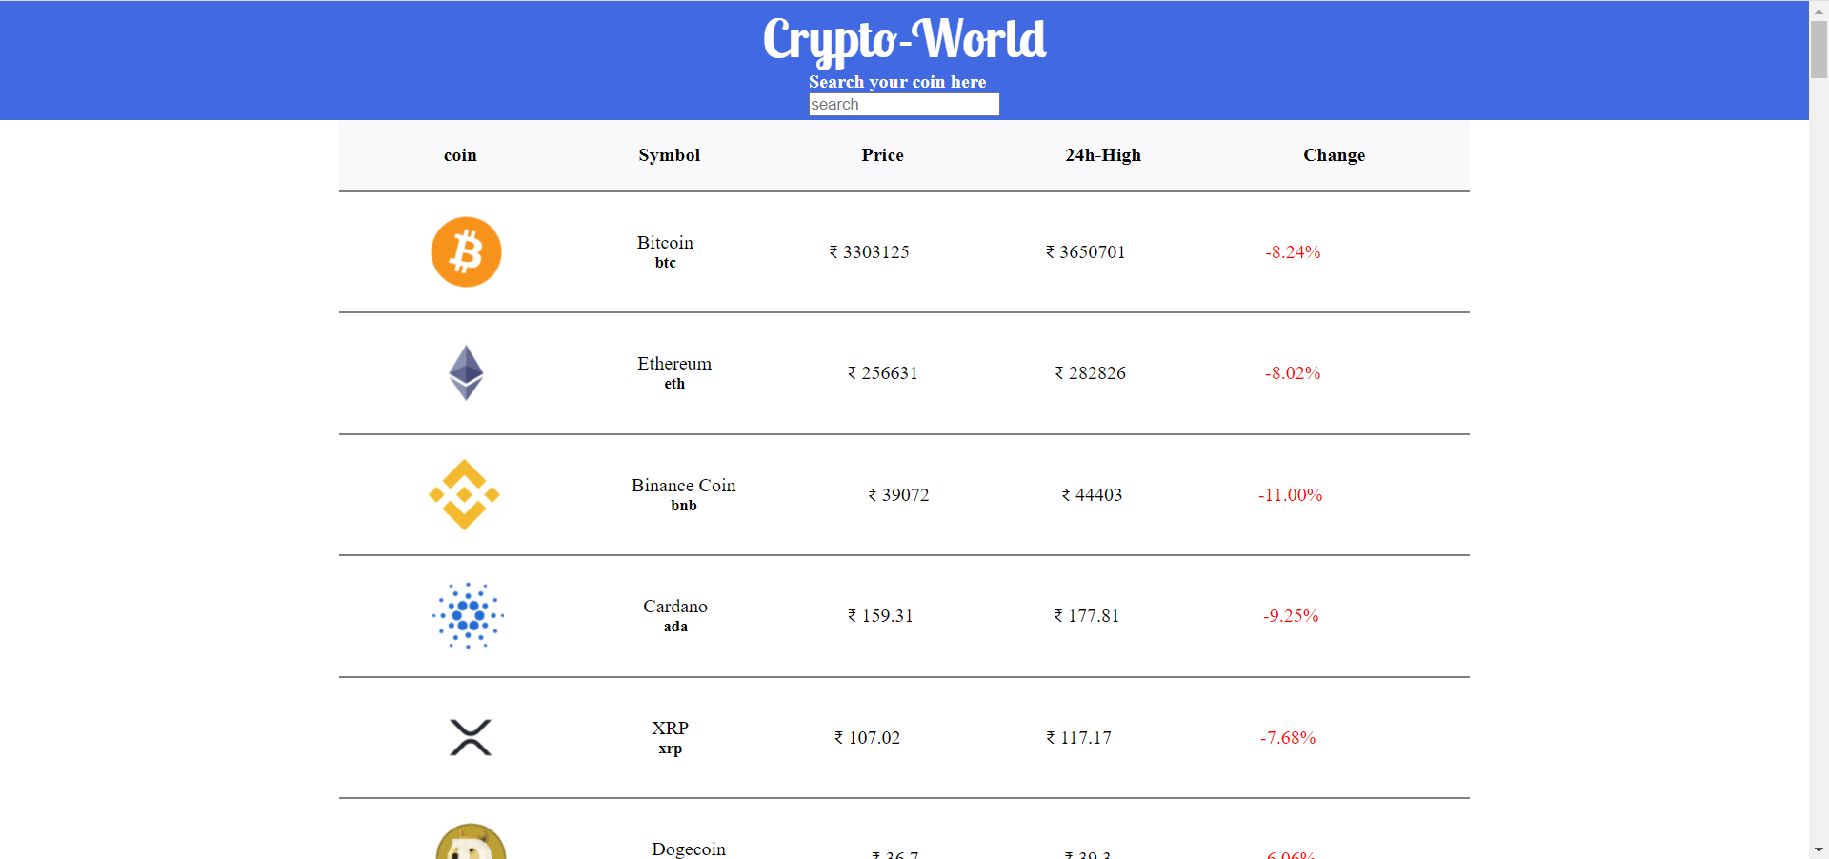
Task: Click XRP 24h-high value ₹ 117.17
Action: (1078, 738)
